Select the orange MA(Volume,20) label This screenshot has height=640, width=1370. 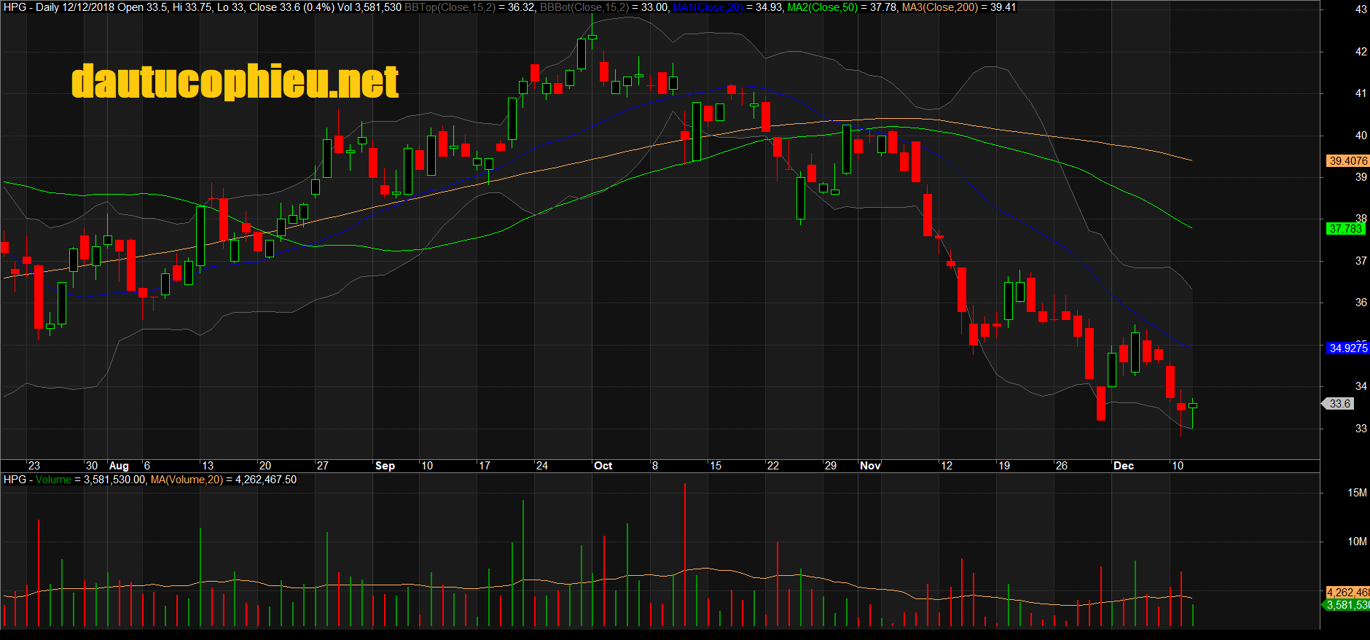[187, 480]
